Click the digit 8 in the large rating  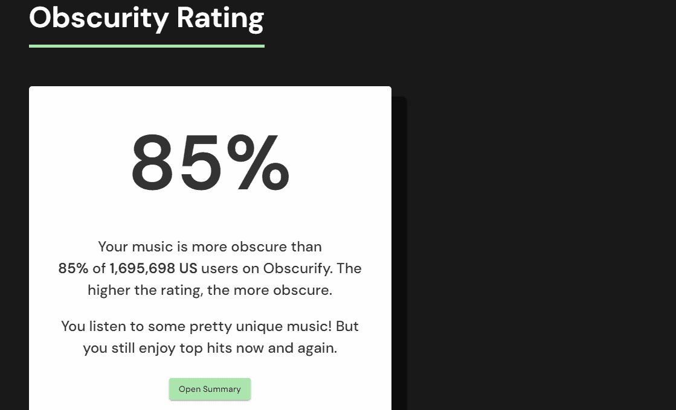[152, 163]
